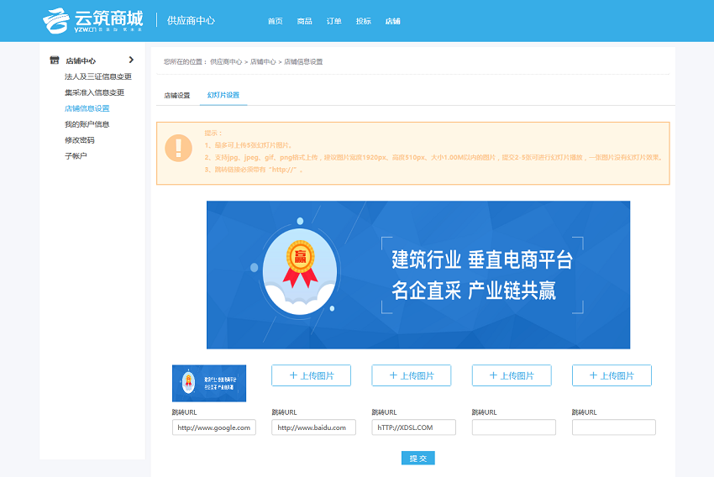Open 订单 in the top navigation

333,21
